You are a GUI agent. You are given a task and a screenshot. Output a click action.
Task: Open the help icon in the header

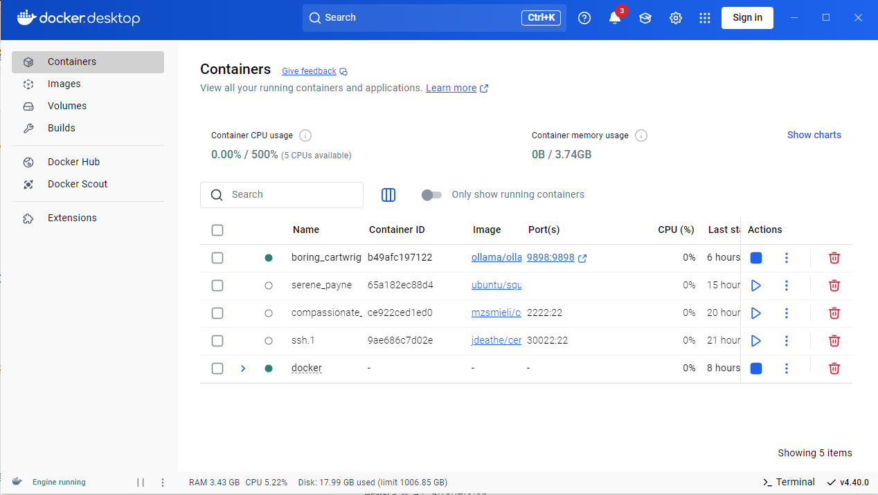[x=584, y=18]
